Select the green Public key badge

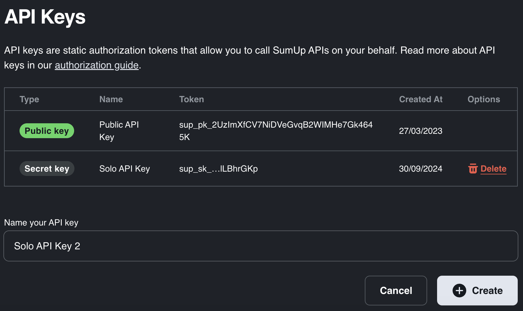point(47,131)
